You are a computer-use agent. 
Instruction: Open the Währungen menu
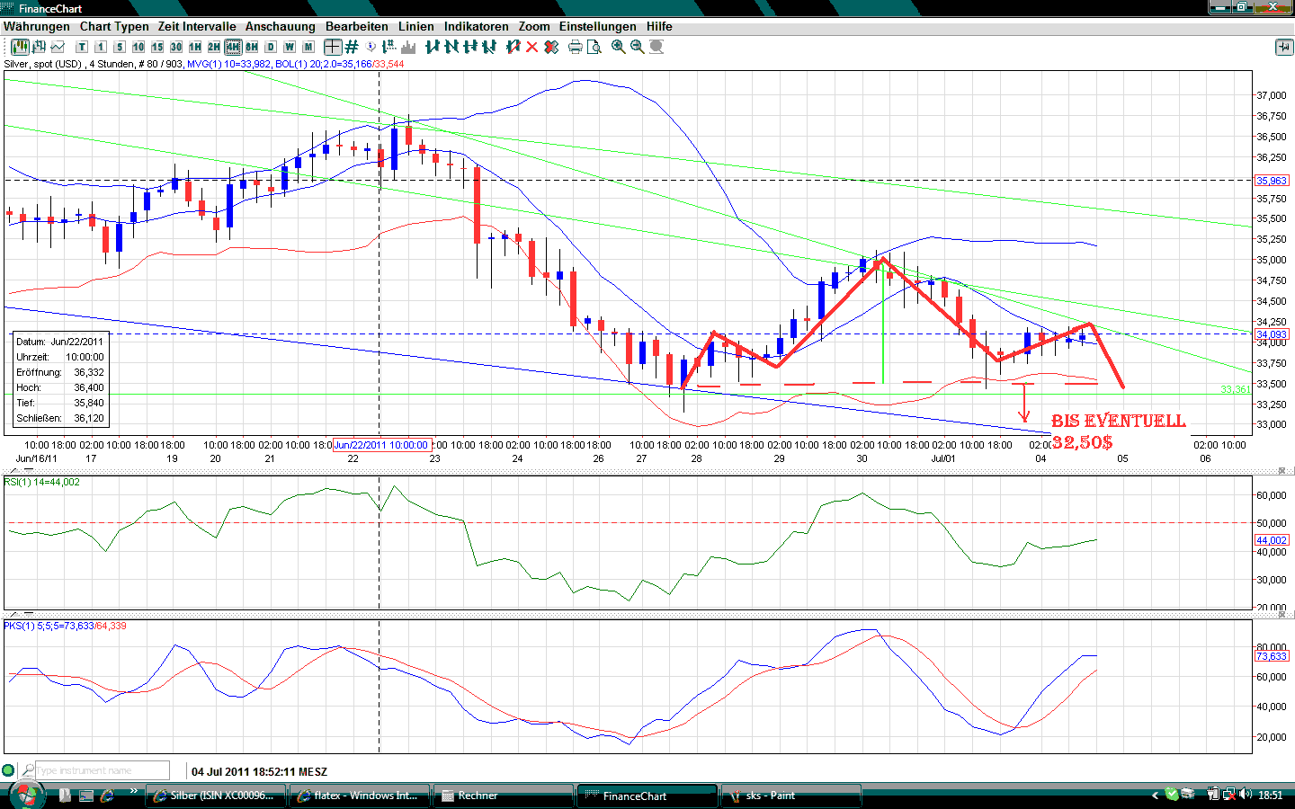(36, 27)
